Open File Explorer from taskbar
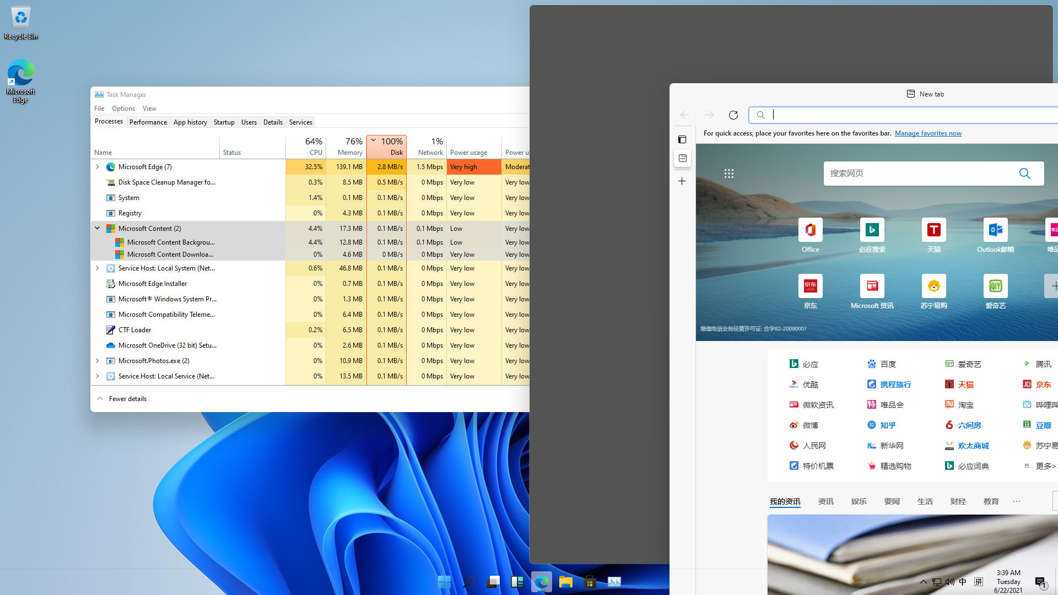Image resolution: width=1058 pixels, height=595 pixels. pyautogui.click(x=566, y=582)
